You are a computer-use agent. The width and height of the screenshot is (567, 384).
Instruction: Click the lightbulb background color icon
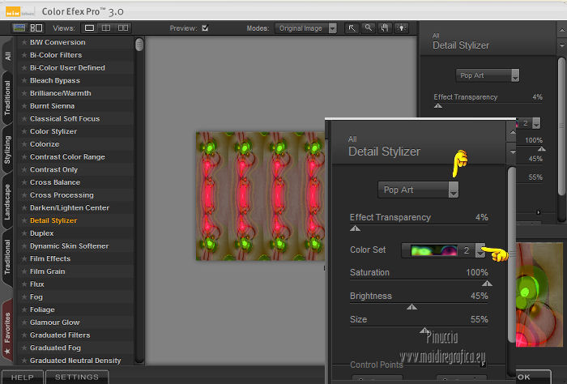click(402, 28)
